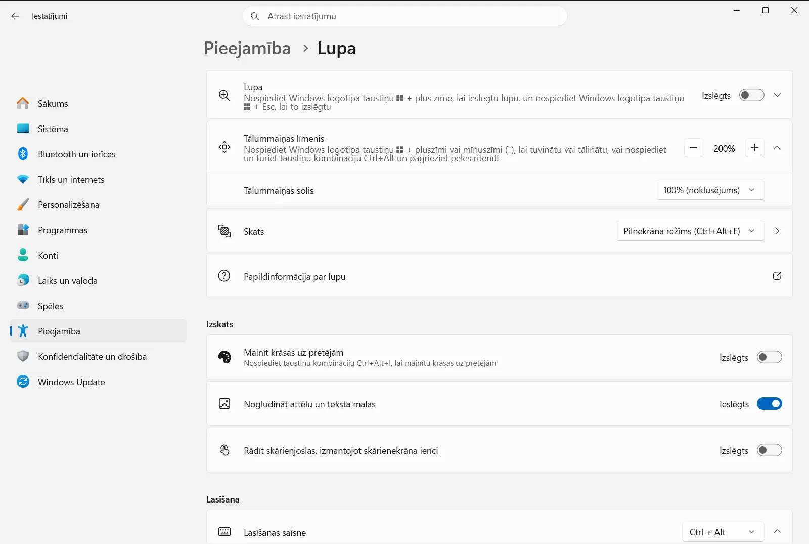Open Tālummaiņas solis 100% dropdown
This screenshot has width=809, height=544.
(x=710, y=190)
